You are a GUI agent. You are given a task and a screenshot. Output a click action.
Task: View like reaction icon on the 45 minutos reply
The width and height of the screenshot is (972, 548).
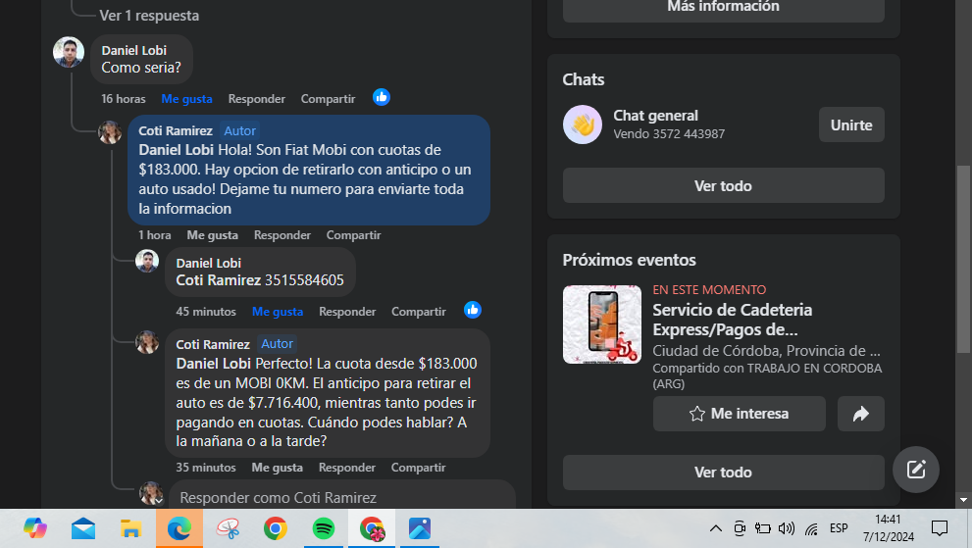473,310
